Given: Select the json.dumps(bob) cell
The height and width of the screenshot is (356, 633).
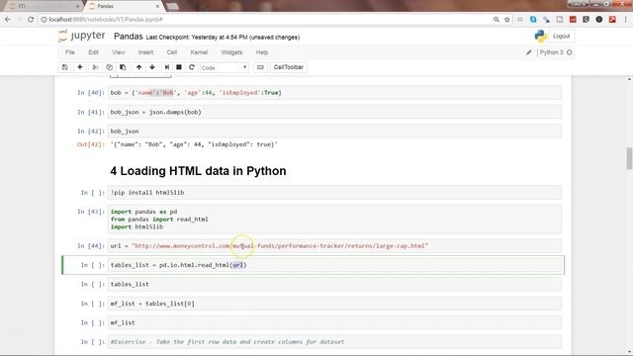Looking at the screenshot, I should [334, 112].
